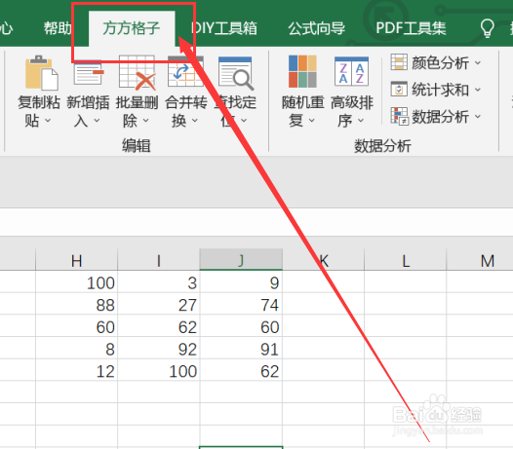Select cell with 62 in column J

(241, 370)
